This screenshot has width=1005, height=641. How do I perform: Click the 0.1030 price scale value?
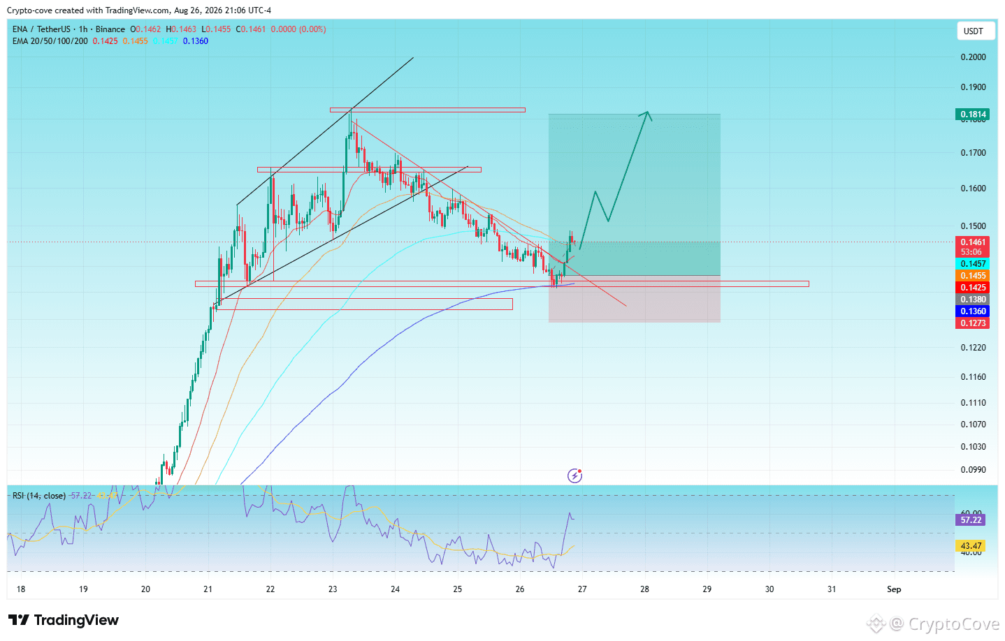pyautogui.click(x=974, y=447)
